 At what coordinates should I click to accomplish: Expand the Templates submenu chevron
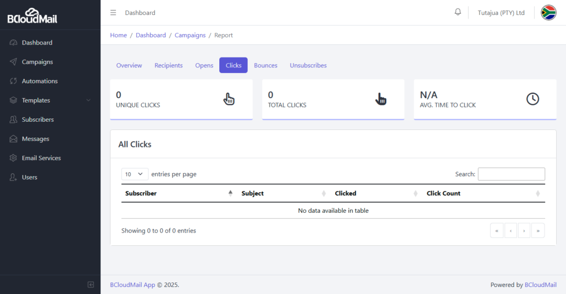[x=88, y=100]
